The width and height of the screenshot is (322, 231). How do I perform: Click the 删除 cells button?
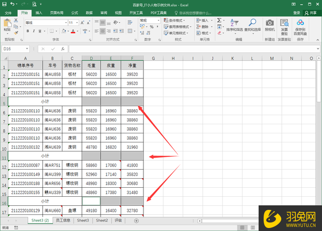point(204,27)
